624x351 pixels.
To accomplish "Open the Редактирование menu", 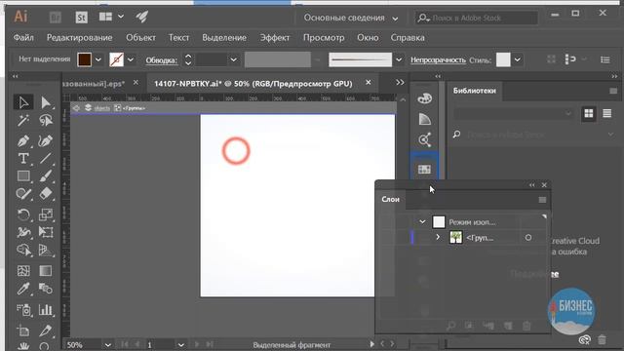I will (x=80, y=37).
